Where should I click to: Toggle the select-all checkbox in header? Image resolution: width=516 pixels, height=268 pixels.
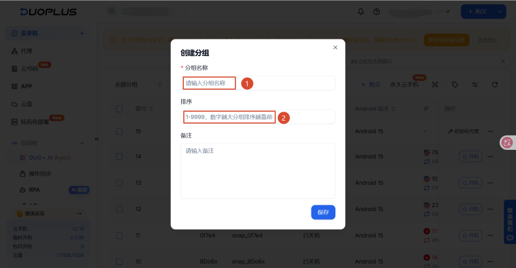point(119,108)
